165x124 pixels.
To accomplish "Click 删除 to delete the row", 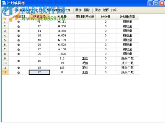I will pos(87,10).
